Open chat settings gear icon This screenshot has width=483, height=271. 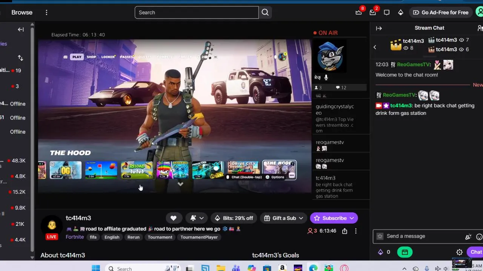pyautogui.click(x=459, y=252)
